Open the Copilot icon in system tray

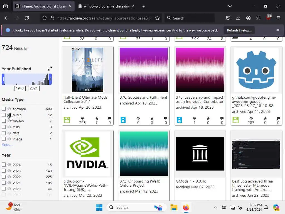click(276, 207)
